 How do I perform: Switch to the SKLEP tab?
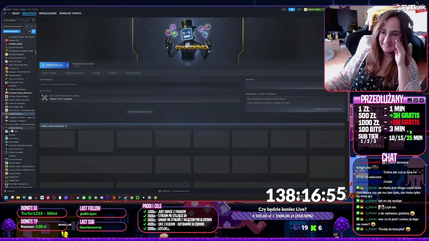coord(16,13)
